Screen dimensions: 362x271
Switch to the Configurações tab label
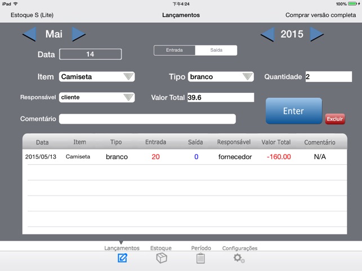tap(240, 248)
